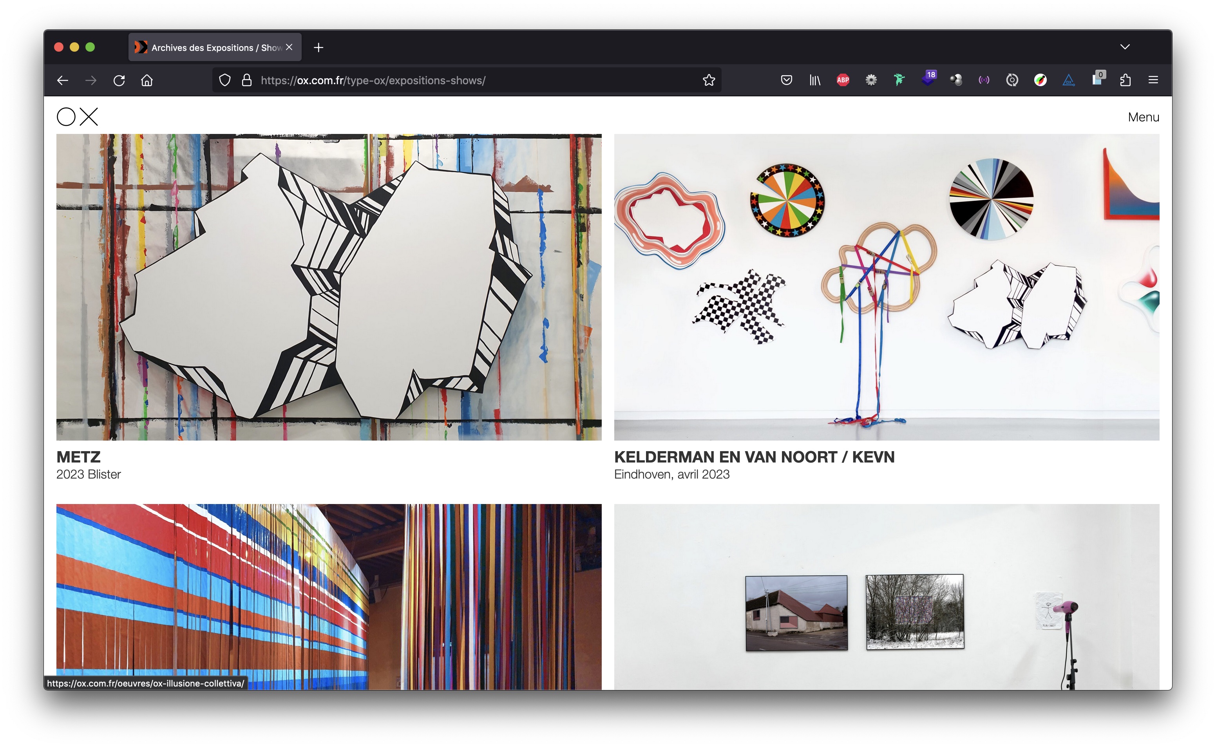Click the KEVN gallery wall thumbnail

click(887, 287)
